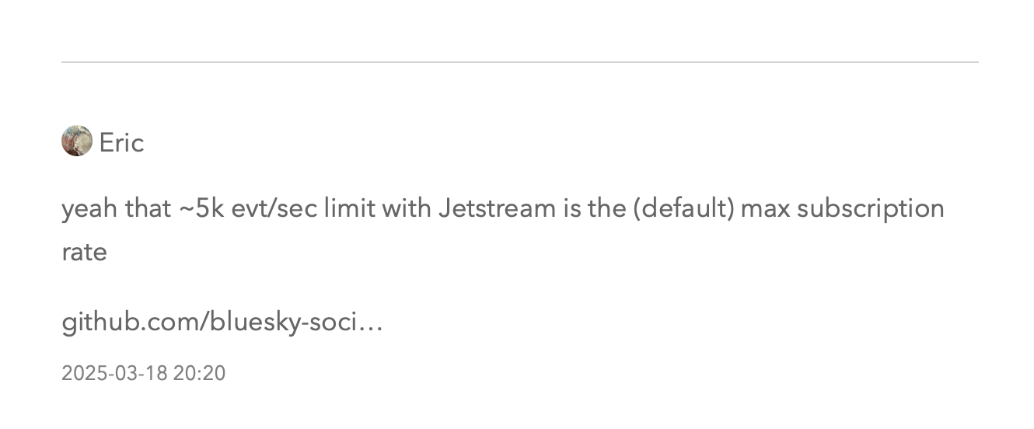Click Eric's round profile avatar
Screen dimensions: 1034x429
click(x=77, y=141)
